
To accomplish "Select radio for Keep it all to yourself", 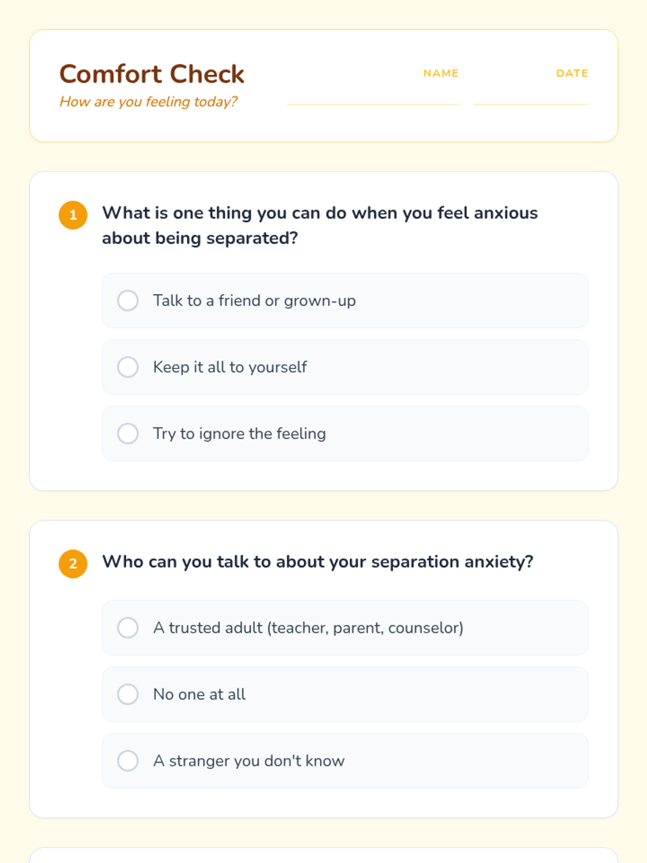I will pos(128,367).
